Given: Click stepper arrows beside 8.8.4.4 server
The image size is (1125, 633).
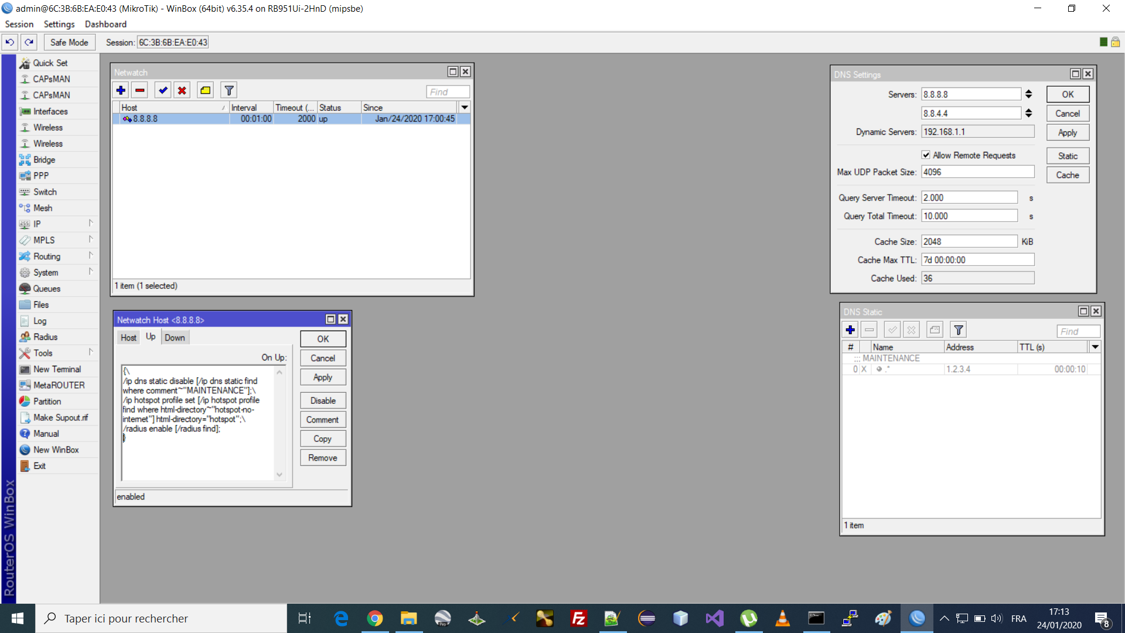Looking at the screenshot, I should 1028,113.
